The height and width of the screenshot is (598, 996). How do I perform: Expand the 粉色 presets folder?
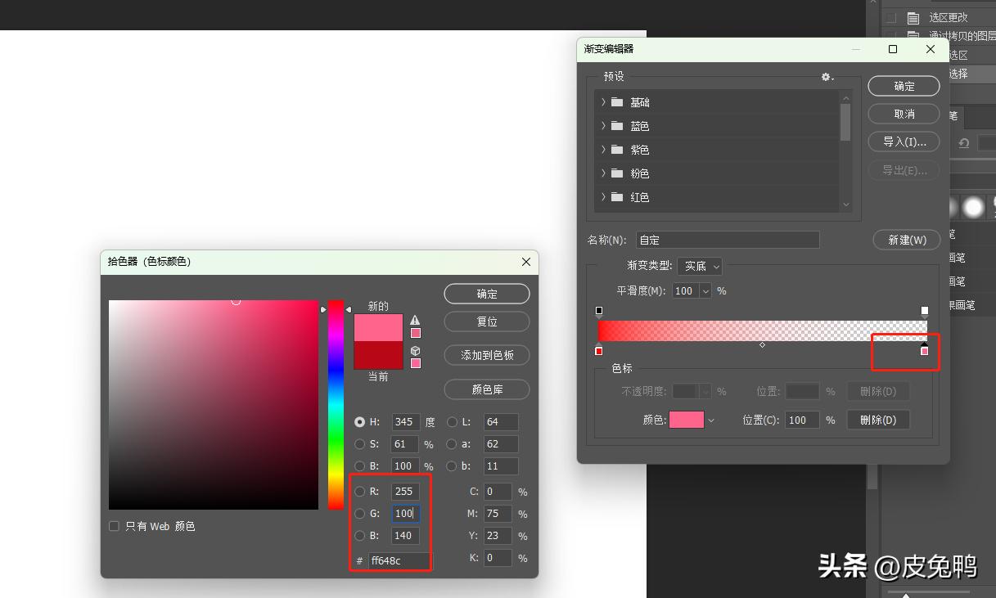[x=603, y=173]
